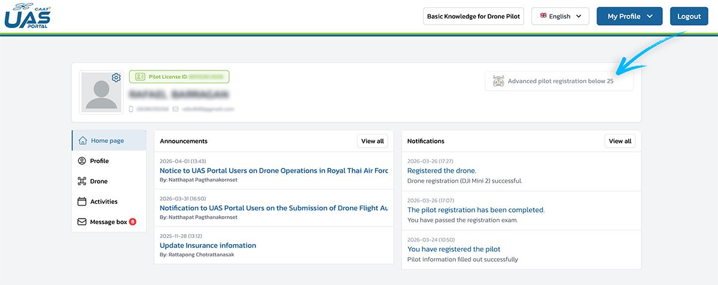View all Announcements
This screenshot has width=718, height=285.
click(372, 141)
